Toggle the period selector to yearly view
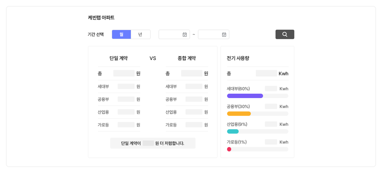 (x=141, y=34)
